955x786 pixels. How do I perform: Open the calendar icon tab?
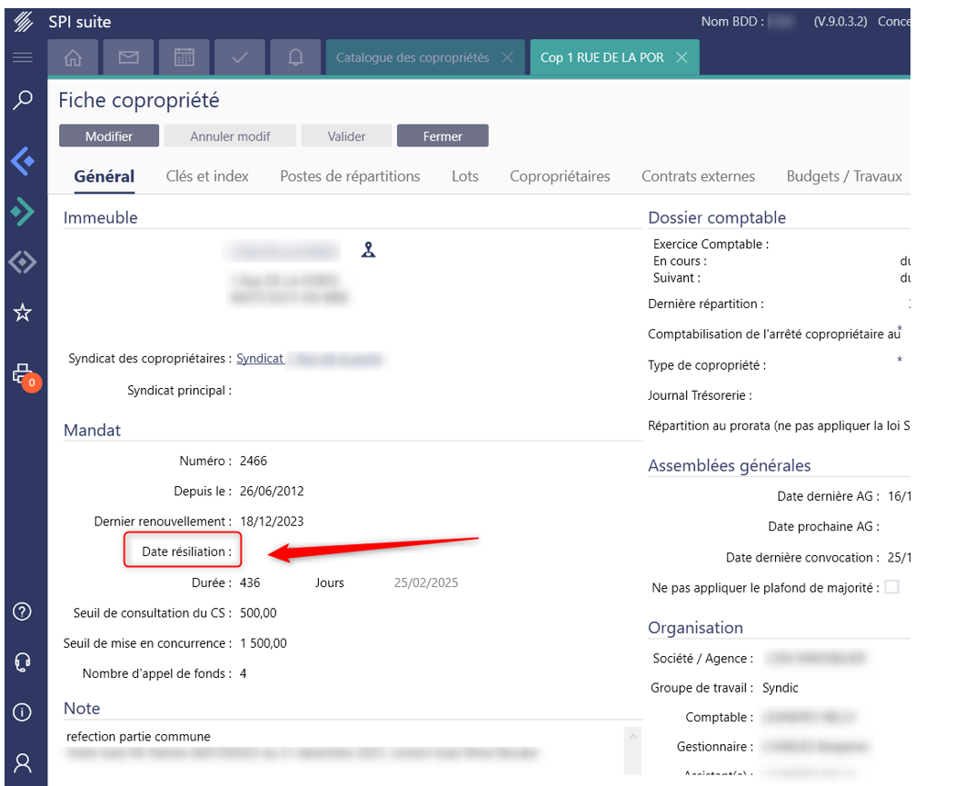(x=184, y=57)
